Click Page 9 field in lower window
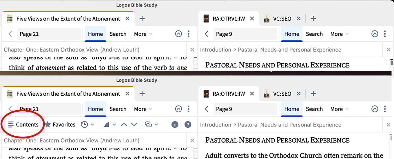 pyautogui.click(x=245, y=109)
